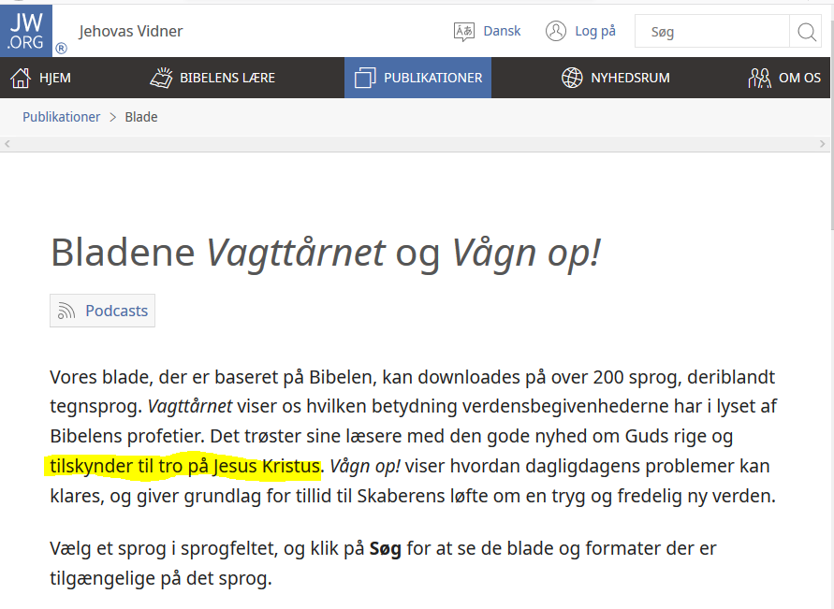Go to the Nyhedsrum section
The width and height of the screenshot is (834, 609).
coord(616,78)
